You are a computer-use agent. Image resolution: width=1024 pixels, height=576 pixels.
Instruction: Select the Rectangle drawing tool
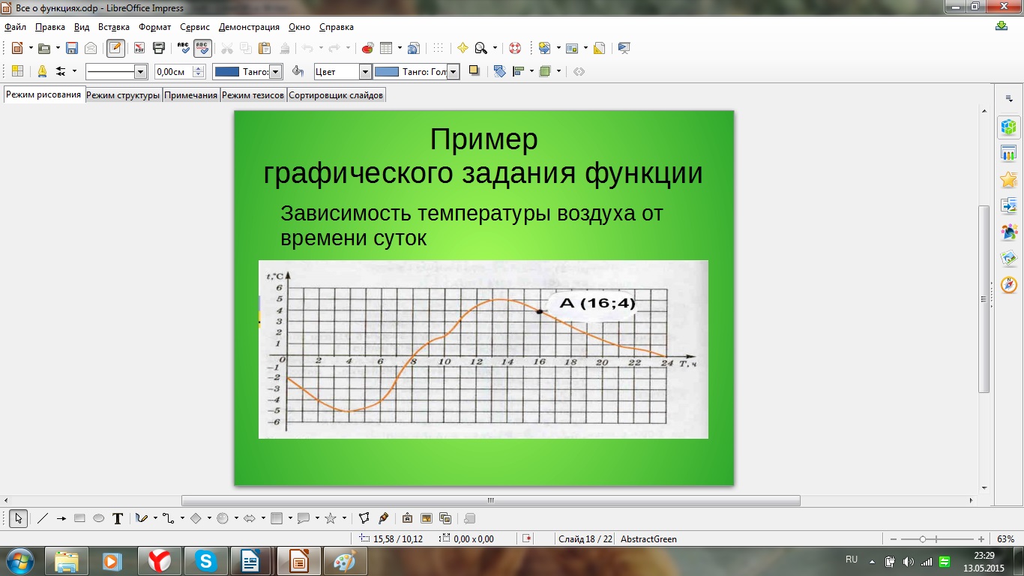80,518
